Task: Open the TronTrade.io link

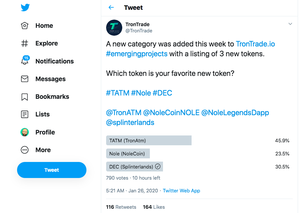Action: pos(255,44)
